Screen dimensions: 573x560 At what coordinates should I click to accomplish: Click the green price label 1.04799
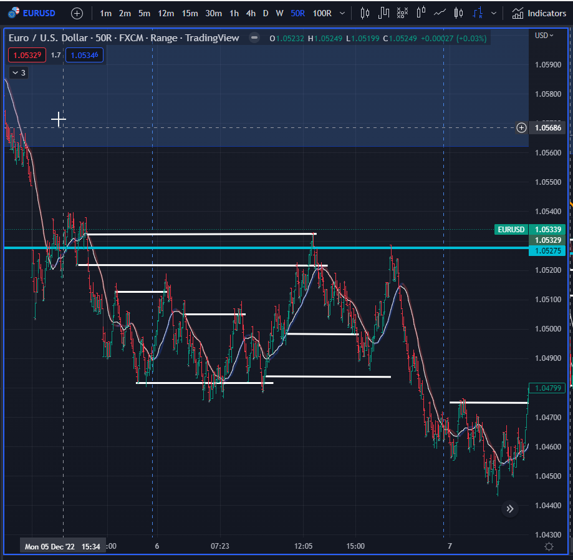click(x=547, y=388)
